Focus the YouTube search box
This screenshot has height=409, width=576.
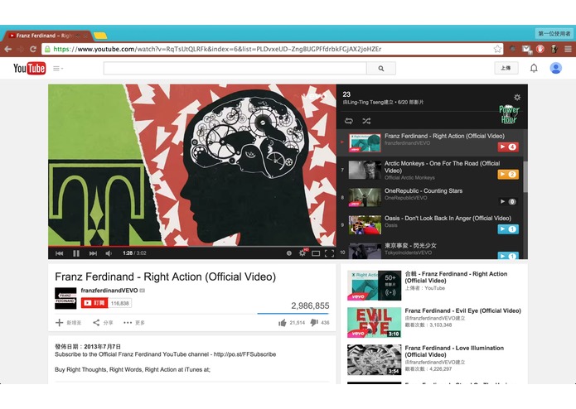tap(235, 68)
